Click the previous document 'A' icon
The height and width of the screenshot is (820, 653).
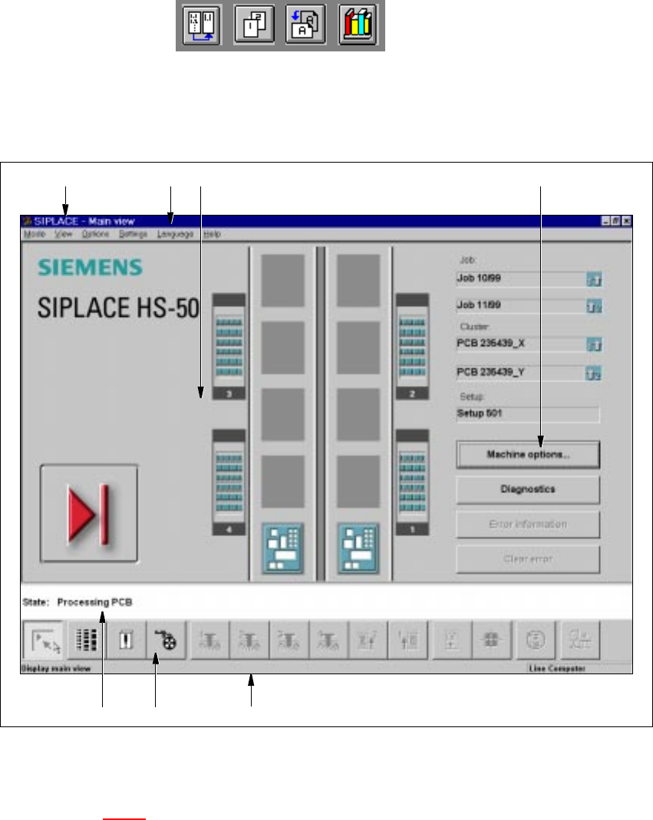coord(305,25)
